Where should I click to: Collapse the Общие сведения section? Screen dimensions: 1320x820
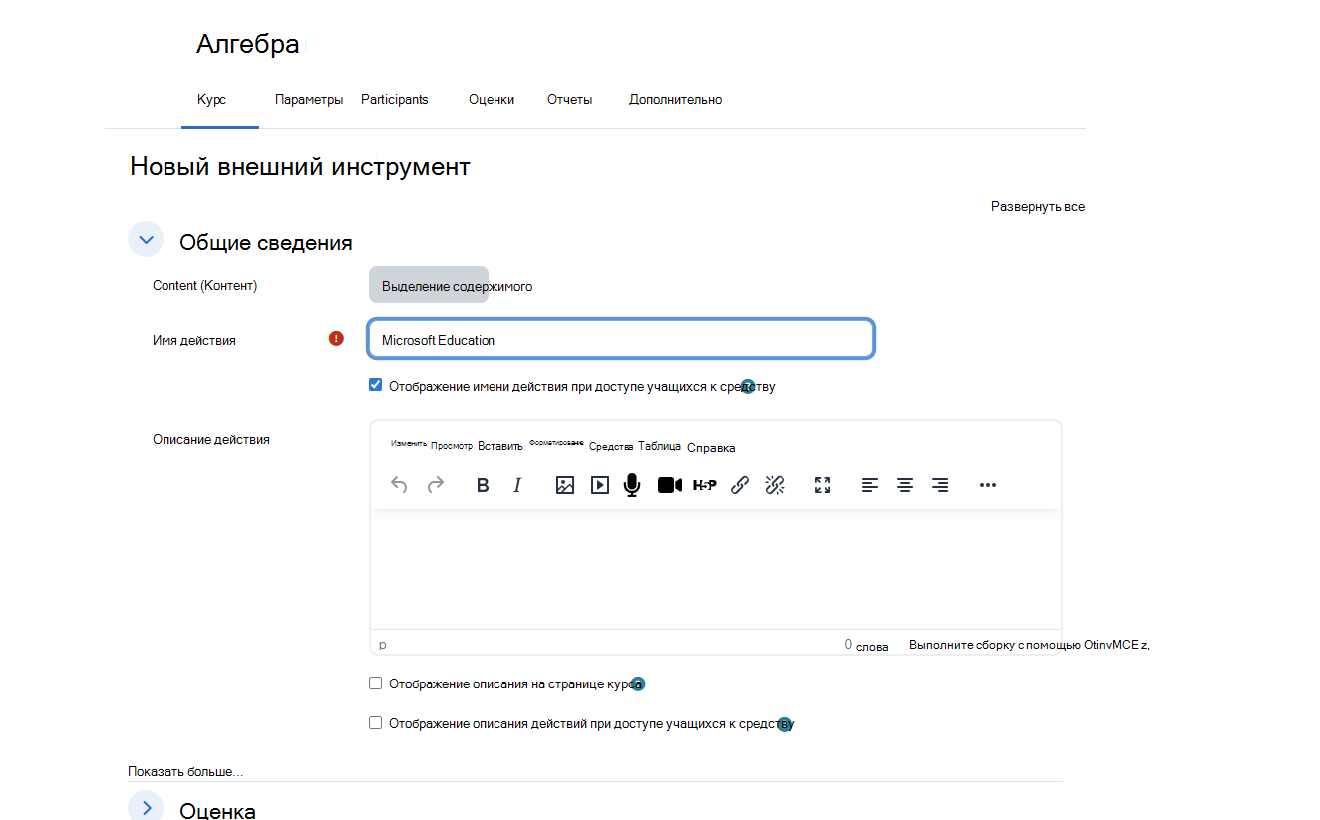[146, 240]
